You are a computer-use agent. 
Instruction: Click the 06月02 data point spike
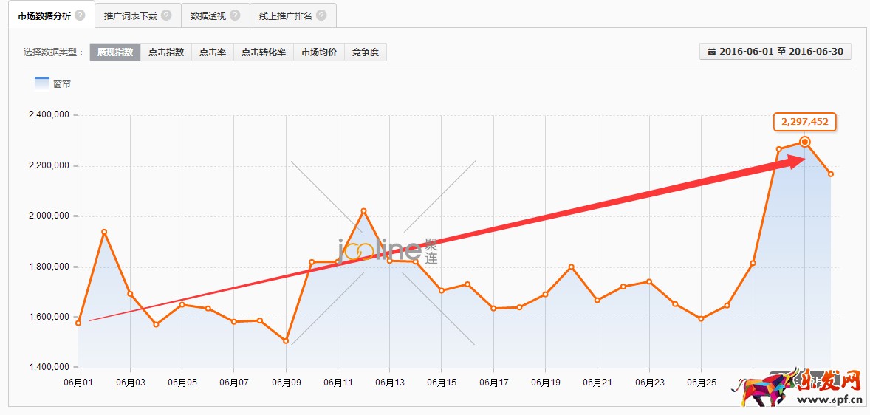click(104, 232)
